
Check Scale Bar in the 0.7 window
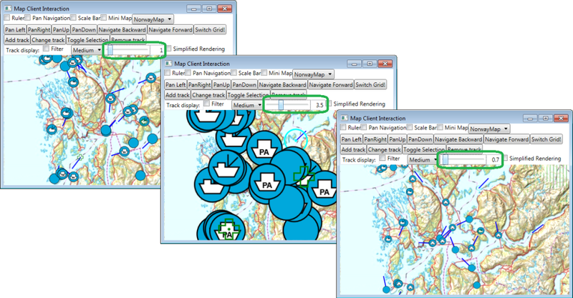[410, 127]
